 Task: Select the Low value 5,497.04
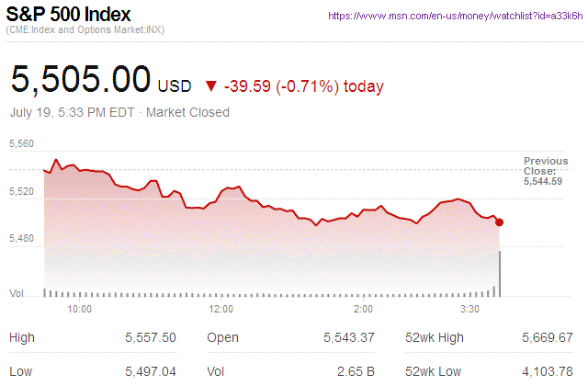[150, 372]
